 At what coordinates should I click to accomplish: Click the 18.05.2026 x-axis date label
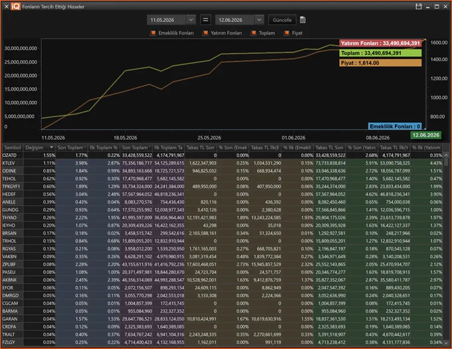click(126, 138)
